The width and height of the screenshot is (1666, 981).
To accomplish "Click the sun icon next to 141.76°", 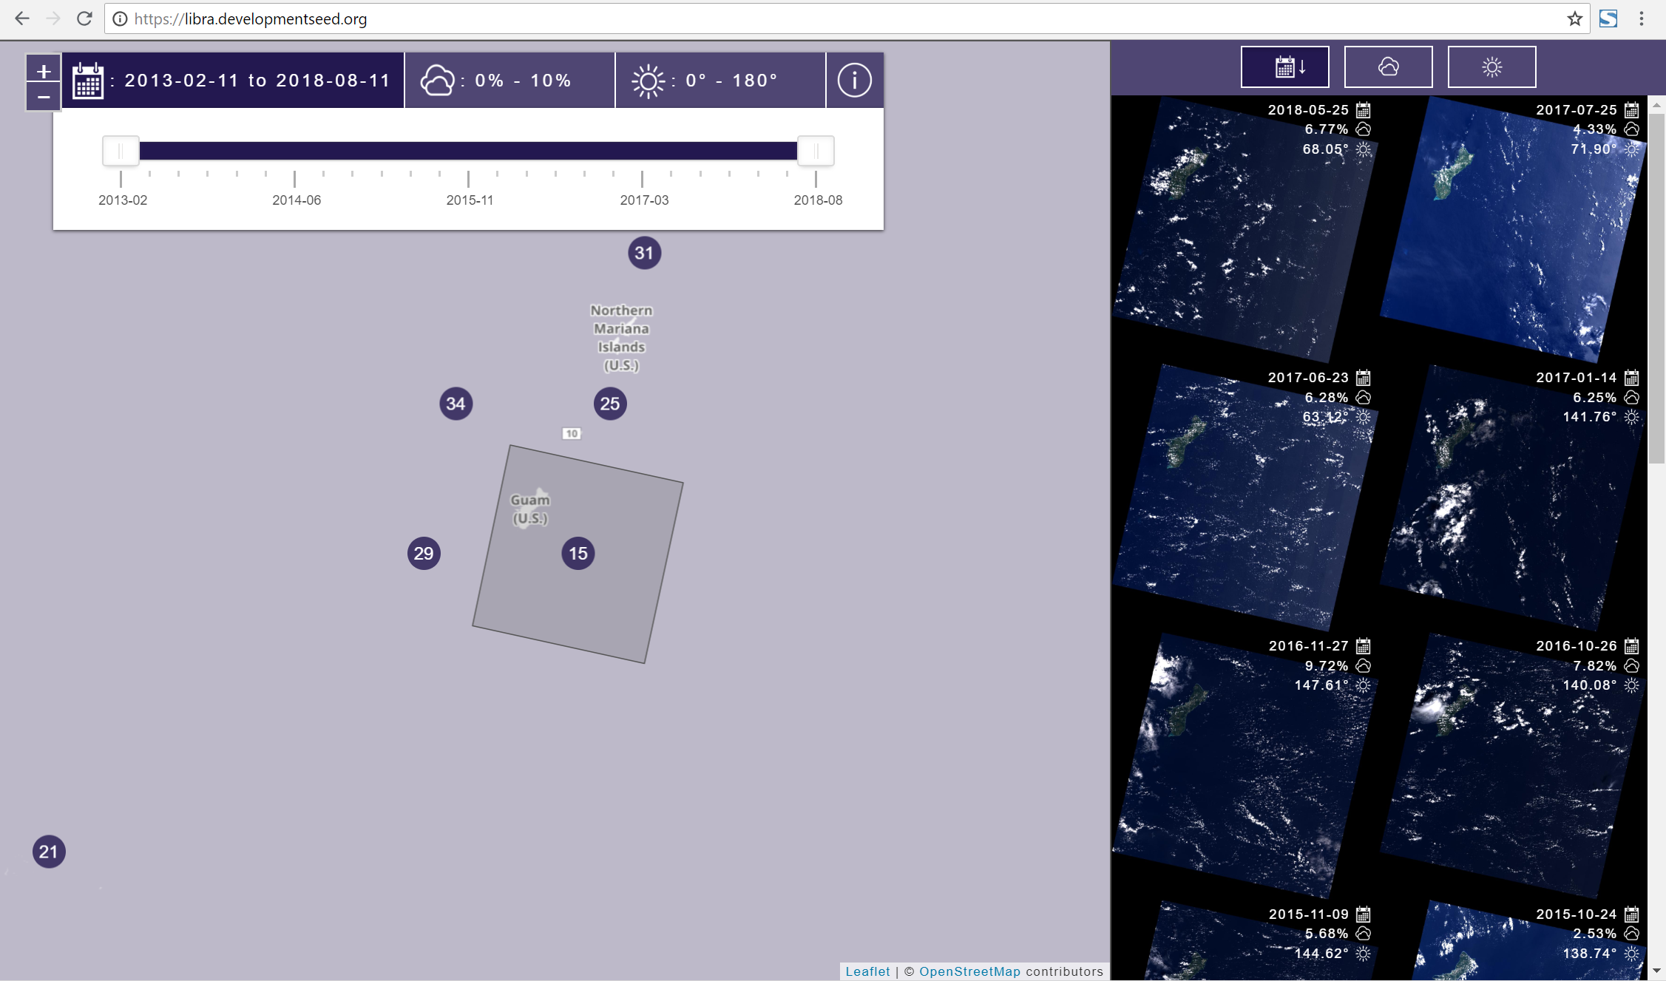I will click(x=1631, y=417).
